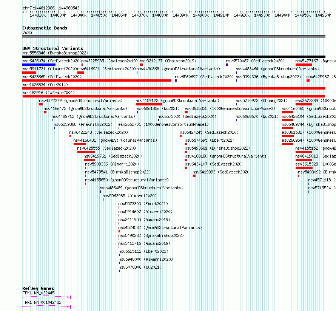
Task: Open the TPK1|NM_022445 gene label
Action: click(39, 293)
